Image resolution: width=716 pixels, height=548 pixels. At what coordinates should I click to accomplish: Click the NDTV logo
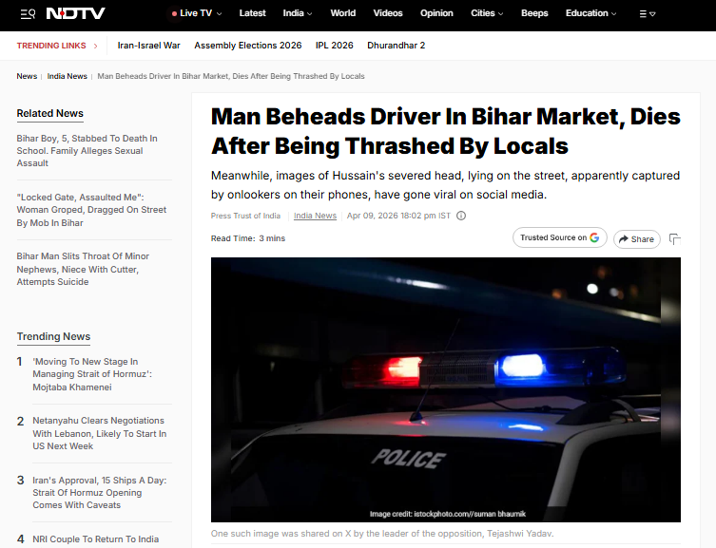(76, 13)
